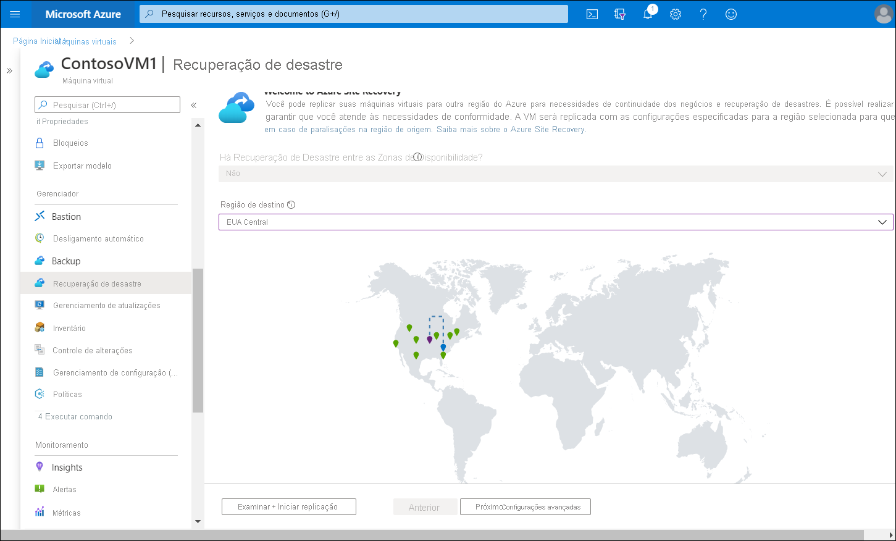896x541 pixels.
Task: Click the Bastion icon
Action: [x=40, y=216]
